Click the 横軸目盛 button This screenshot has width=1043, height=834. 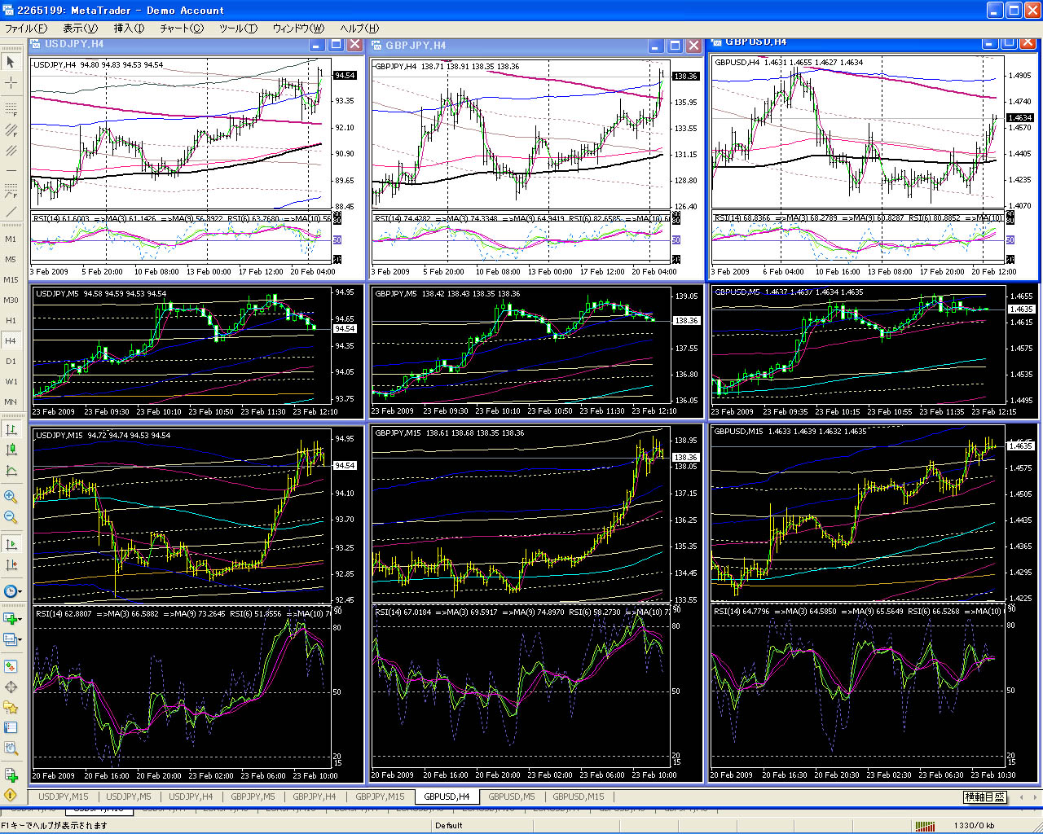(984, 797)
